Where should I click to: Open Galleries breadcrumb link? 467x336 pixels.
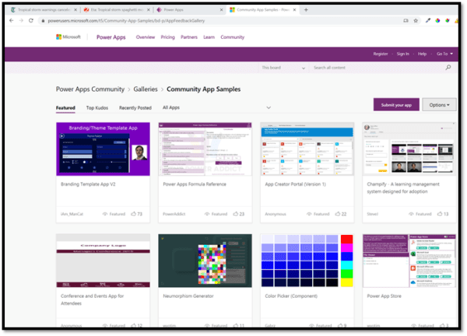tap(146, 89)
